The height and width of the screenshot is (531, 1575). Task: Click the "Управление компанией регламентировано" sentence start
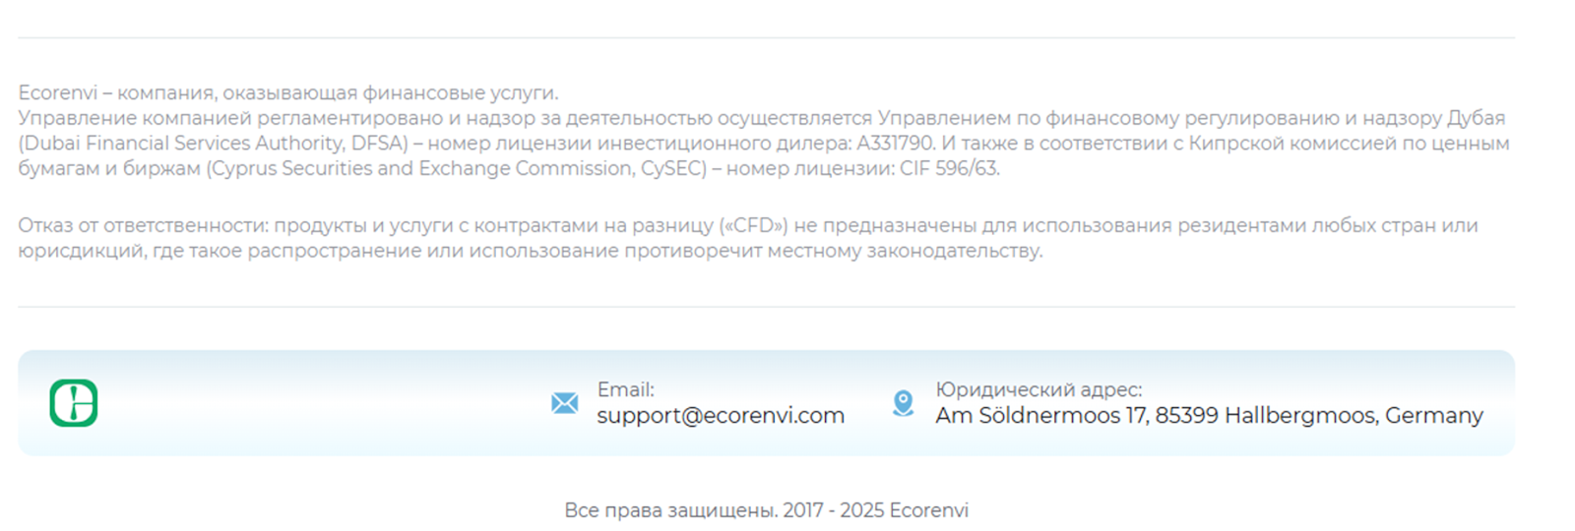click(230, 118)
